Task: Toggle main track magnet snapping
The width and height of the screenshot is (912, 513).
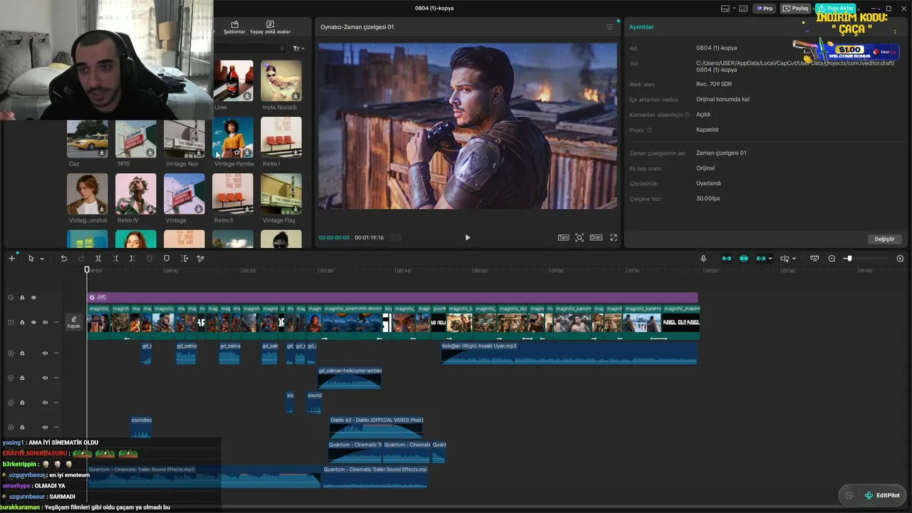Action: point(727,259)
